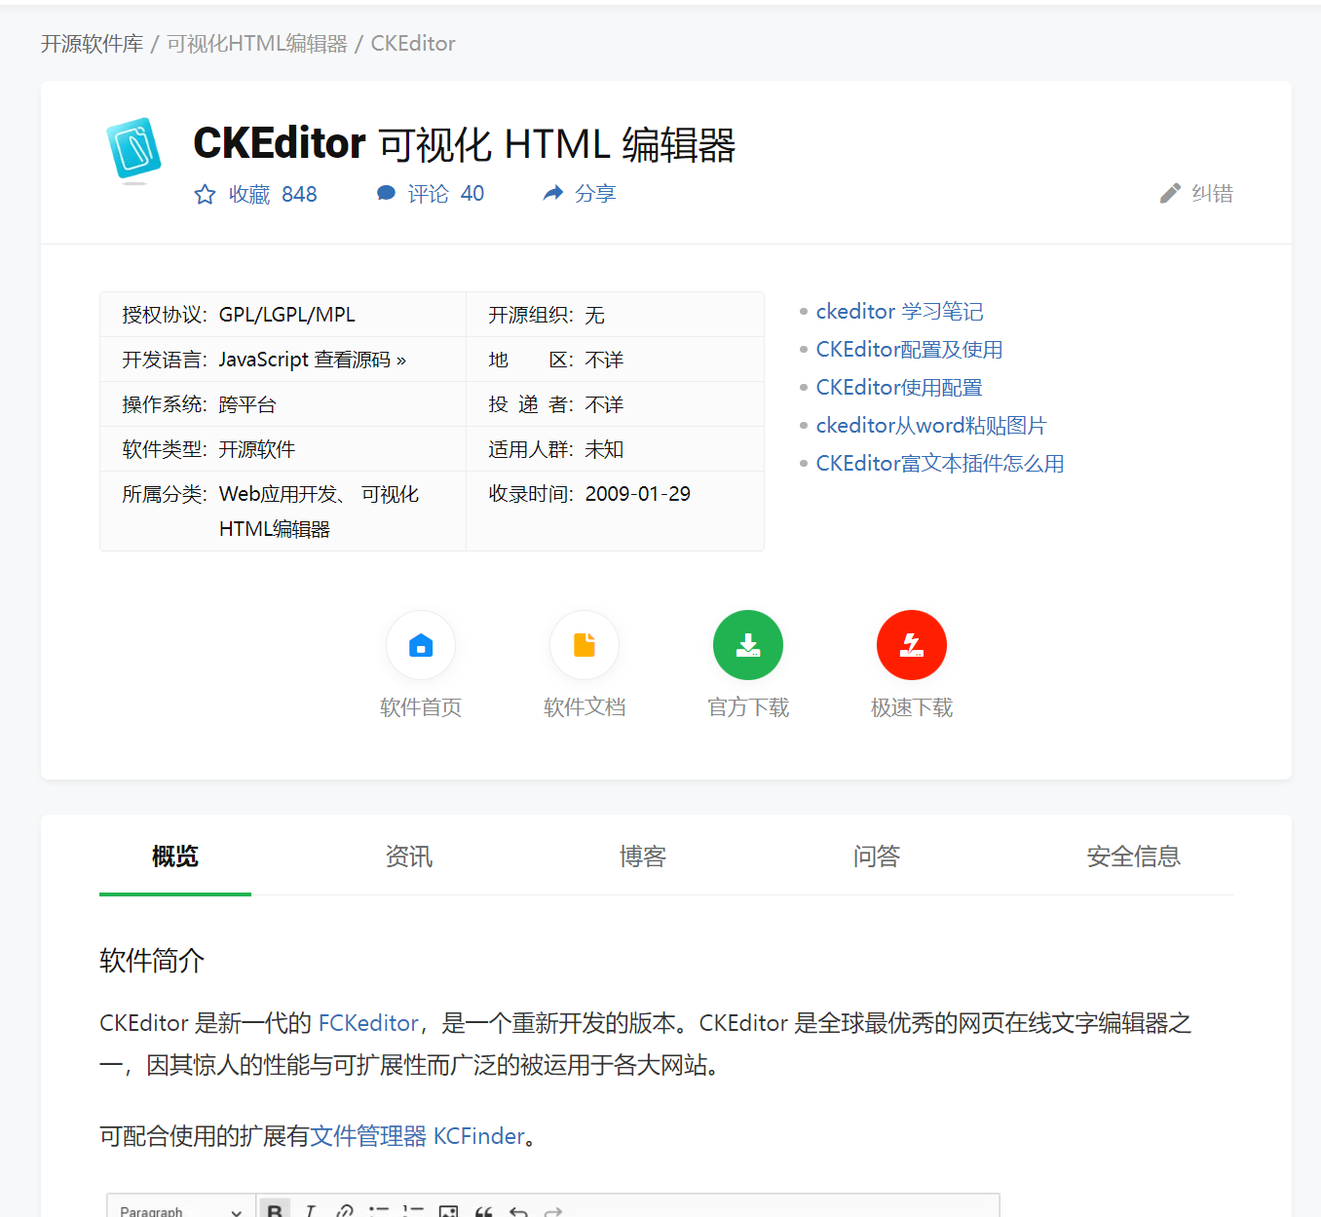Click the 软件文档 label
The image size is (1321, 1217).
[x=585, y=707]
